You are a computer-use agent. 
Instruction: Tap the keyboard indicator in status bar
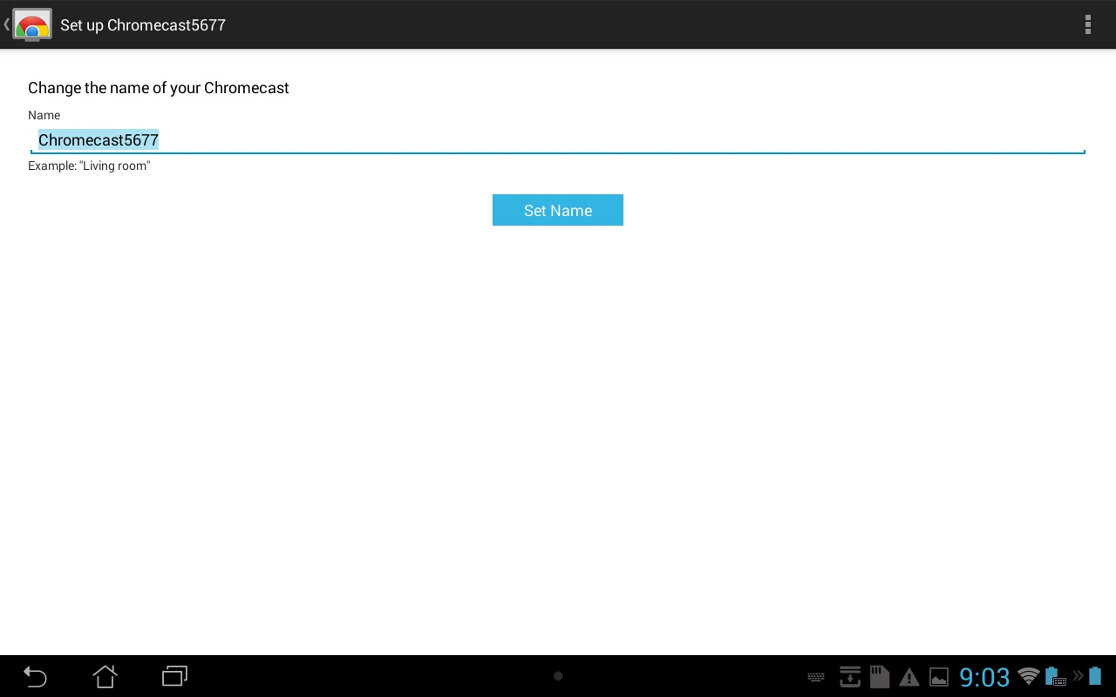[x=816, y=677]
